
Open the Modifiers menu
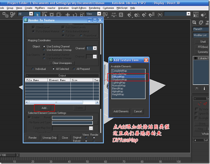tap(40, 8)
